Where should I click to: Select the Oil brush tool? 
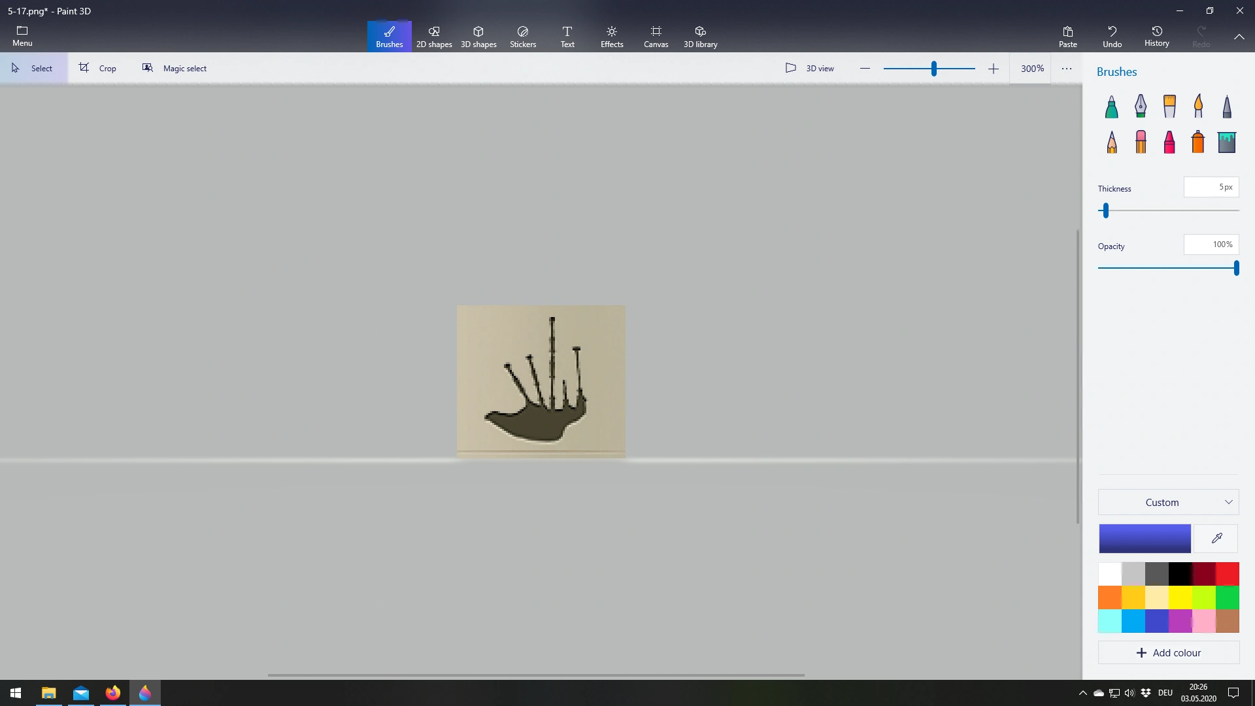[x=1169, y=107]
